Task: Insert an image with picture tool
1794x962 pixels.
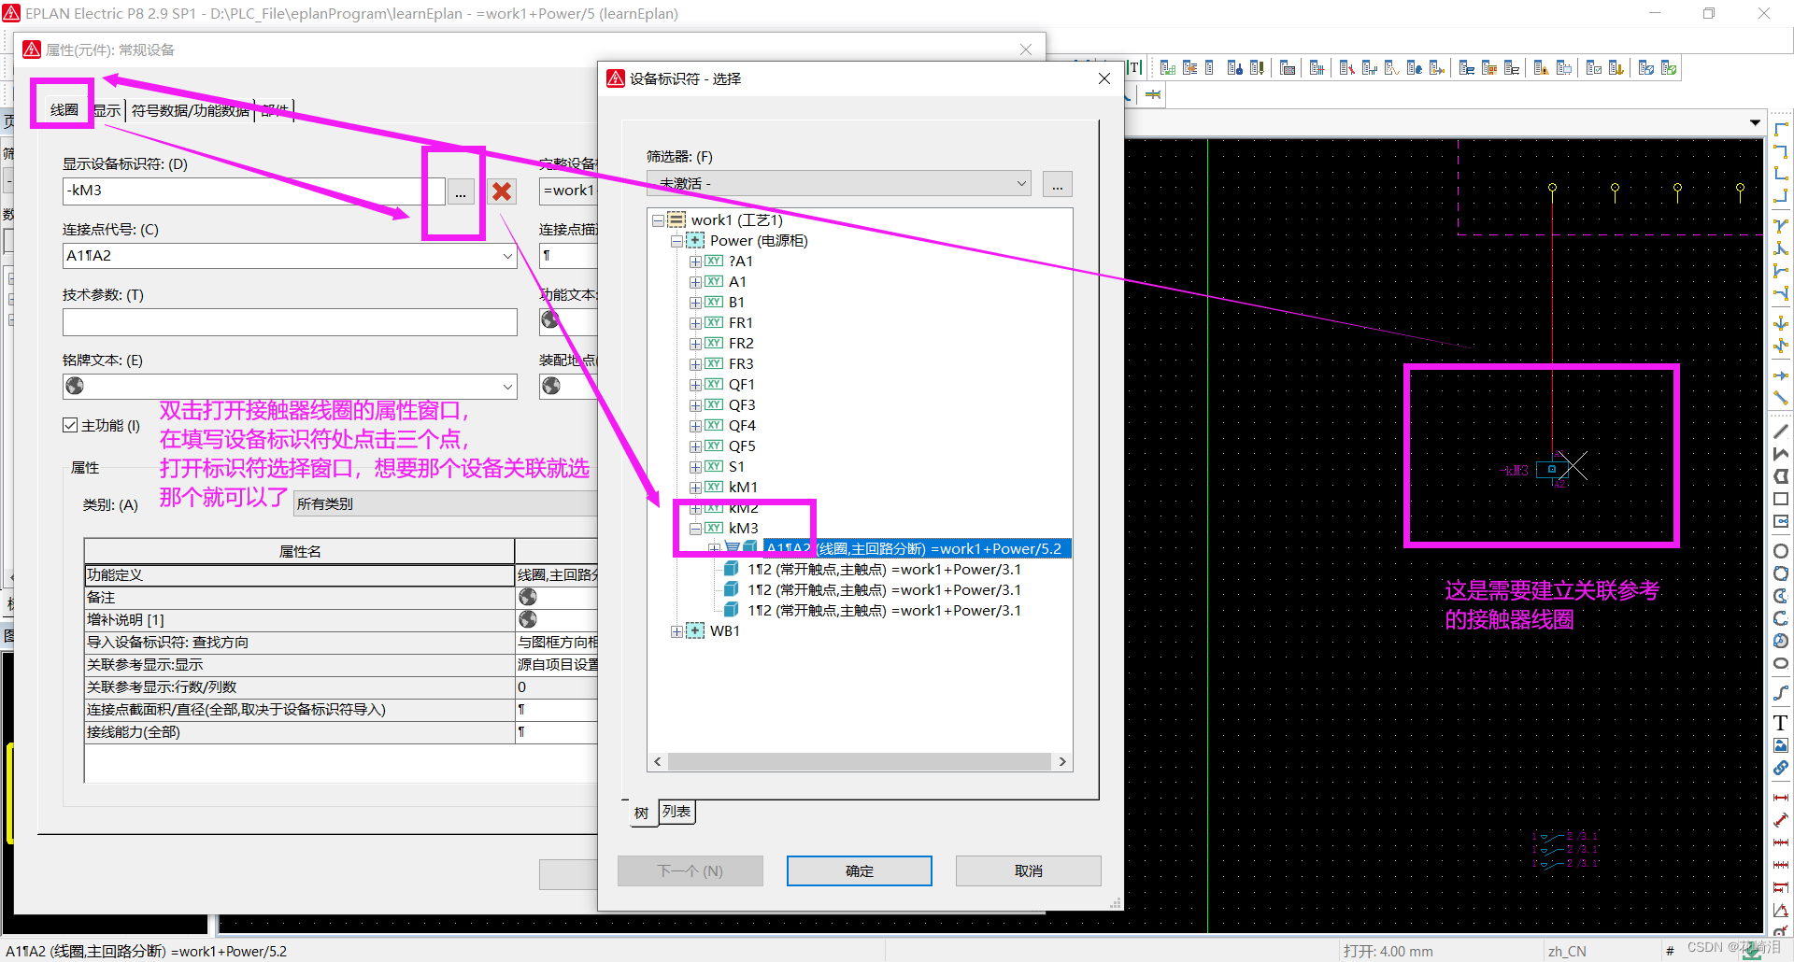Action: point(1781,744)
